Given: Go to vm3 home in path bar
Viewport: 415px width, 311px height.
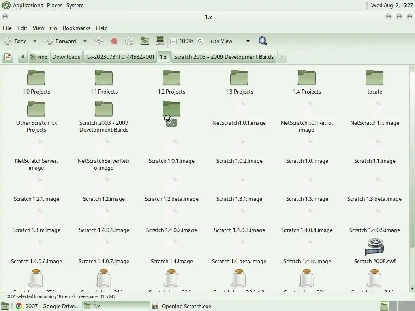Looking at the screenshot, I should click(x=39, y=57).
